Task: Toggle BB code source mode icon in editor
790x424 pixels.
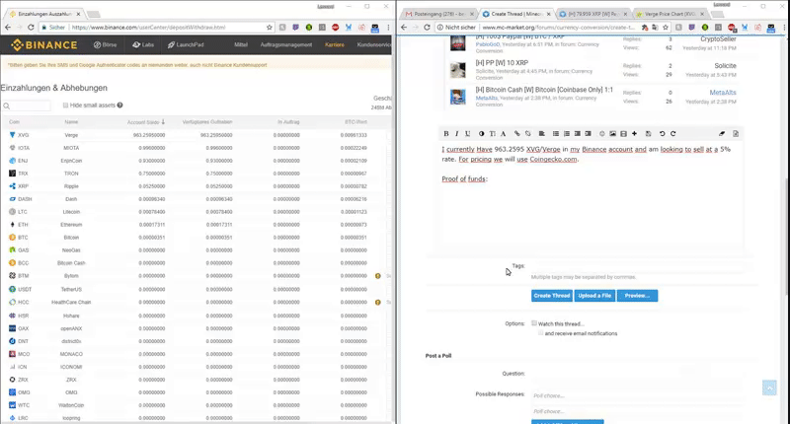Action: 736,134
